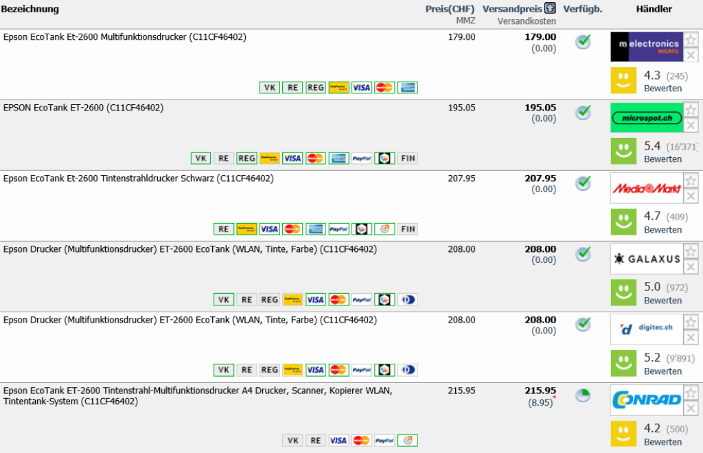The width and height of the screenshot is (703, 453).
Task: Click the PayPal icon in the MediaMarkt row
Action: point(338,229)
